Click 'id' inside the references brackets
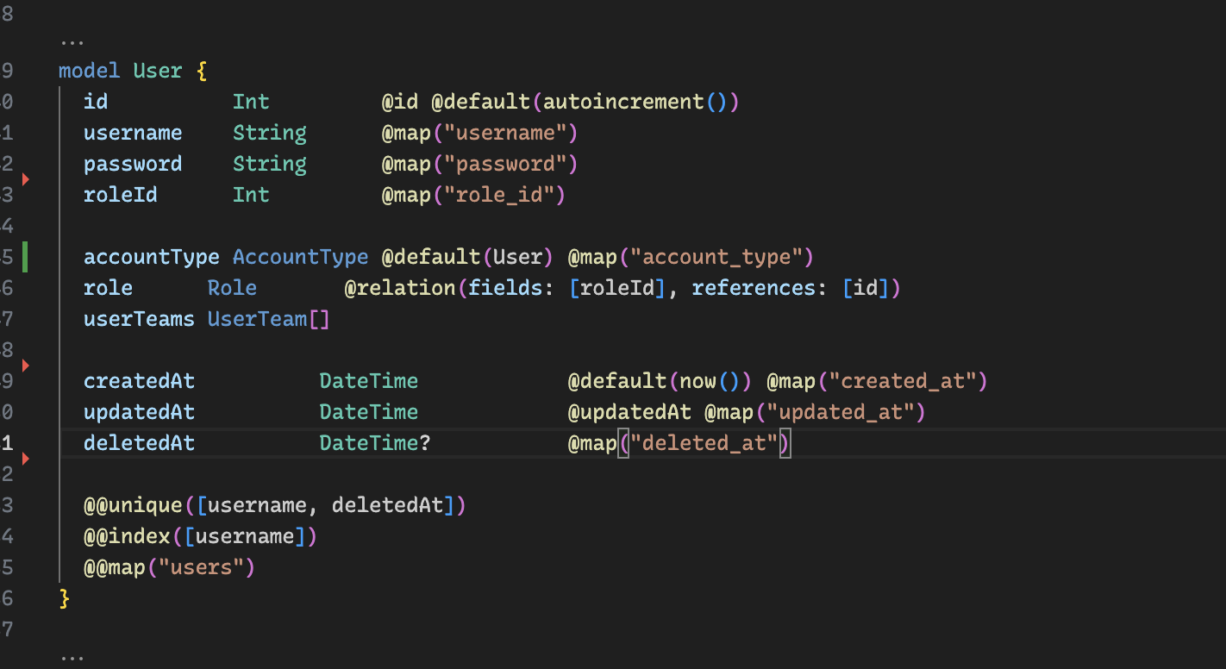 pos(866,288)
